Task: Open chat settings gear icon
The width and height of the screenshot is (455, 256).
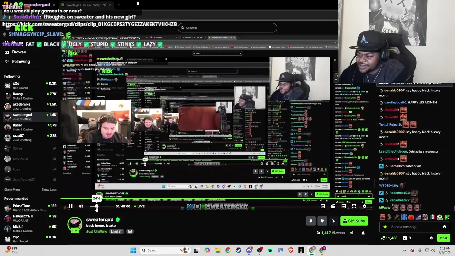Action: [431, 238]
